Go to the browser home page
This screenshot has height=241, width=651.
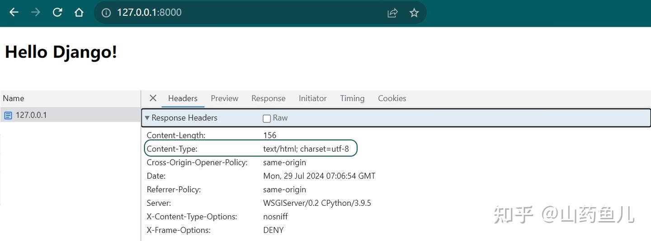(x=79, y=13)
